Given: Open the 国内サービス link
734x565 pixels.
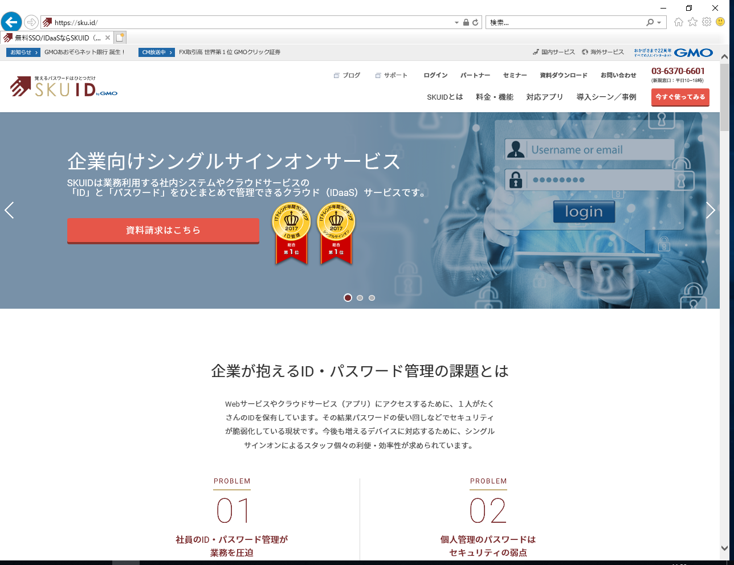Looking at the screenshot, I should (554, 52).
